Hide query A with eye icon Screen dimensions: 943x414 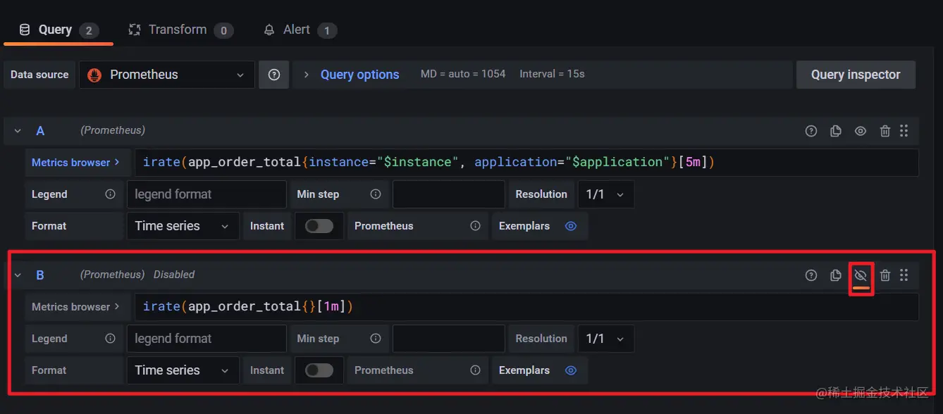tap(861, 131)
